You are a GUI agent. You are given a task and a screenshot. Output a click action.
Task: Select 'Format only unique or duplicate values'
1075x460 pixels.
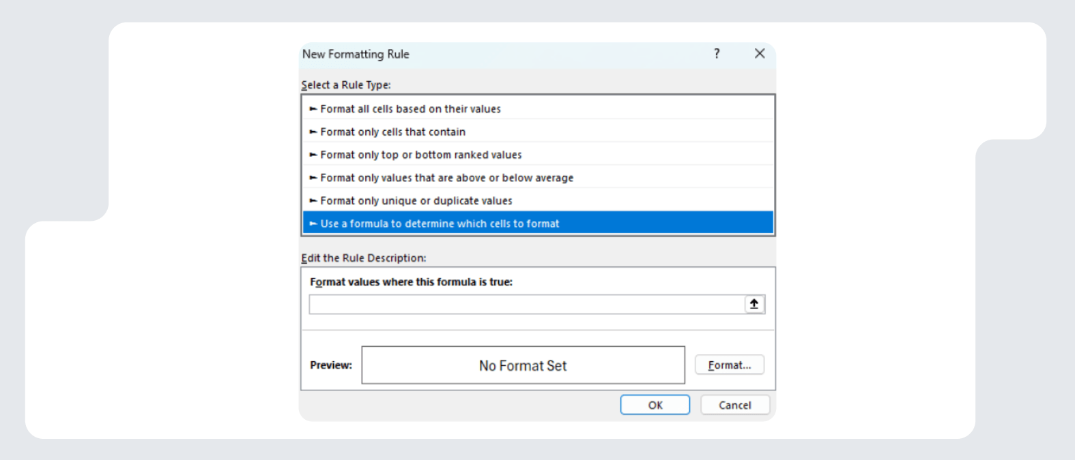pyautogui.click(x=416, y=201)
